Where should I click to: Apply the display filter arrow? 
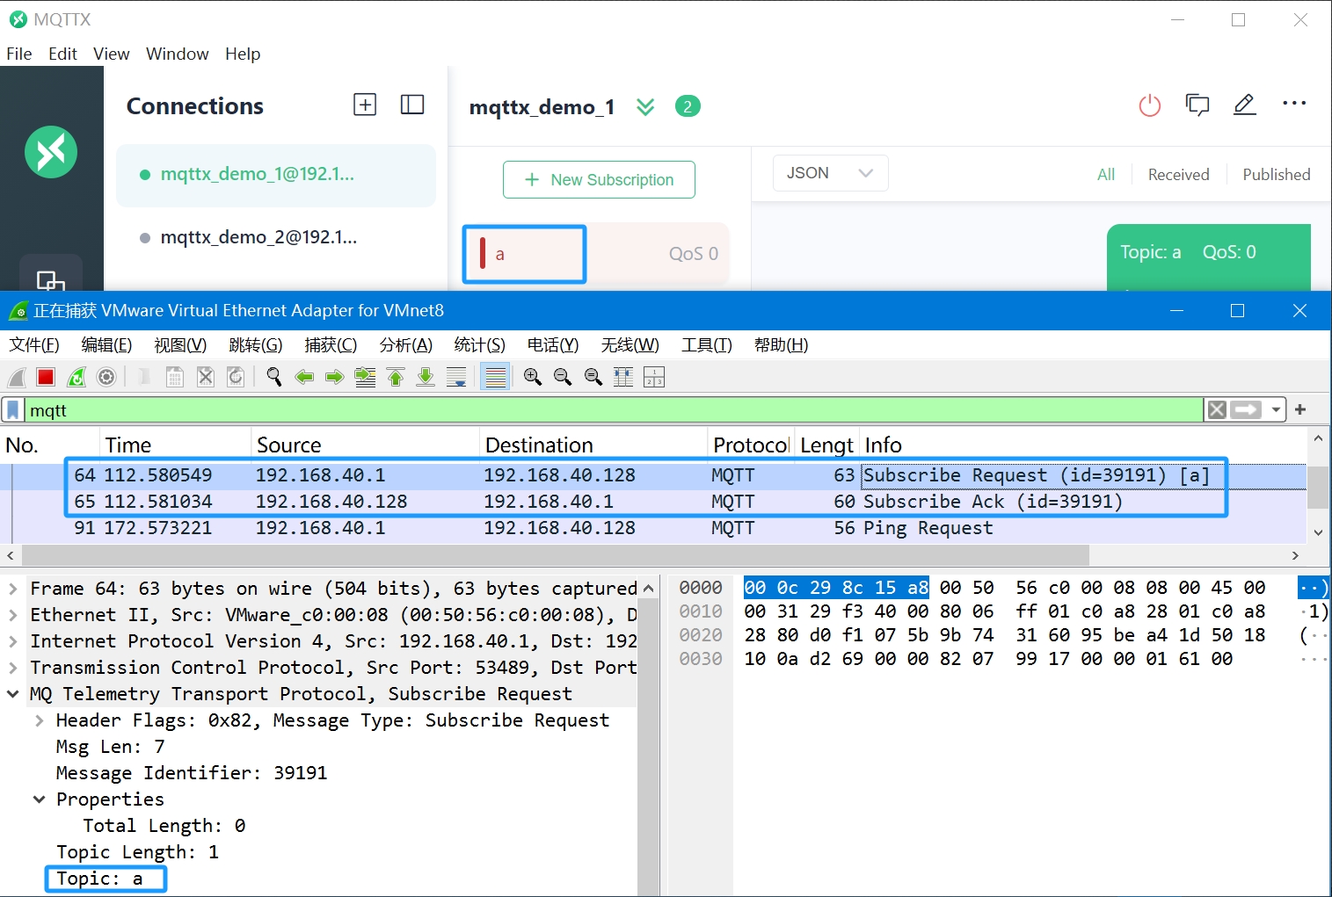point(1246,409)
